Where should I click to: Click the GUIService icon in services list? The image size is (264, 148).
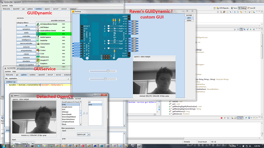(x=38, y=57)
